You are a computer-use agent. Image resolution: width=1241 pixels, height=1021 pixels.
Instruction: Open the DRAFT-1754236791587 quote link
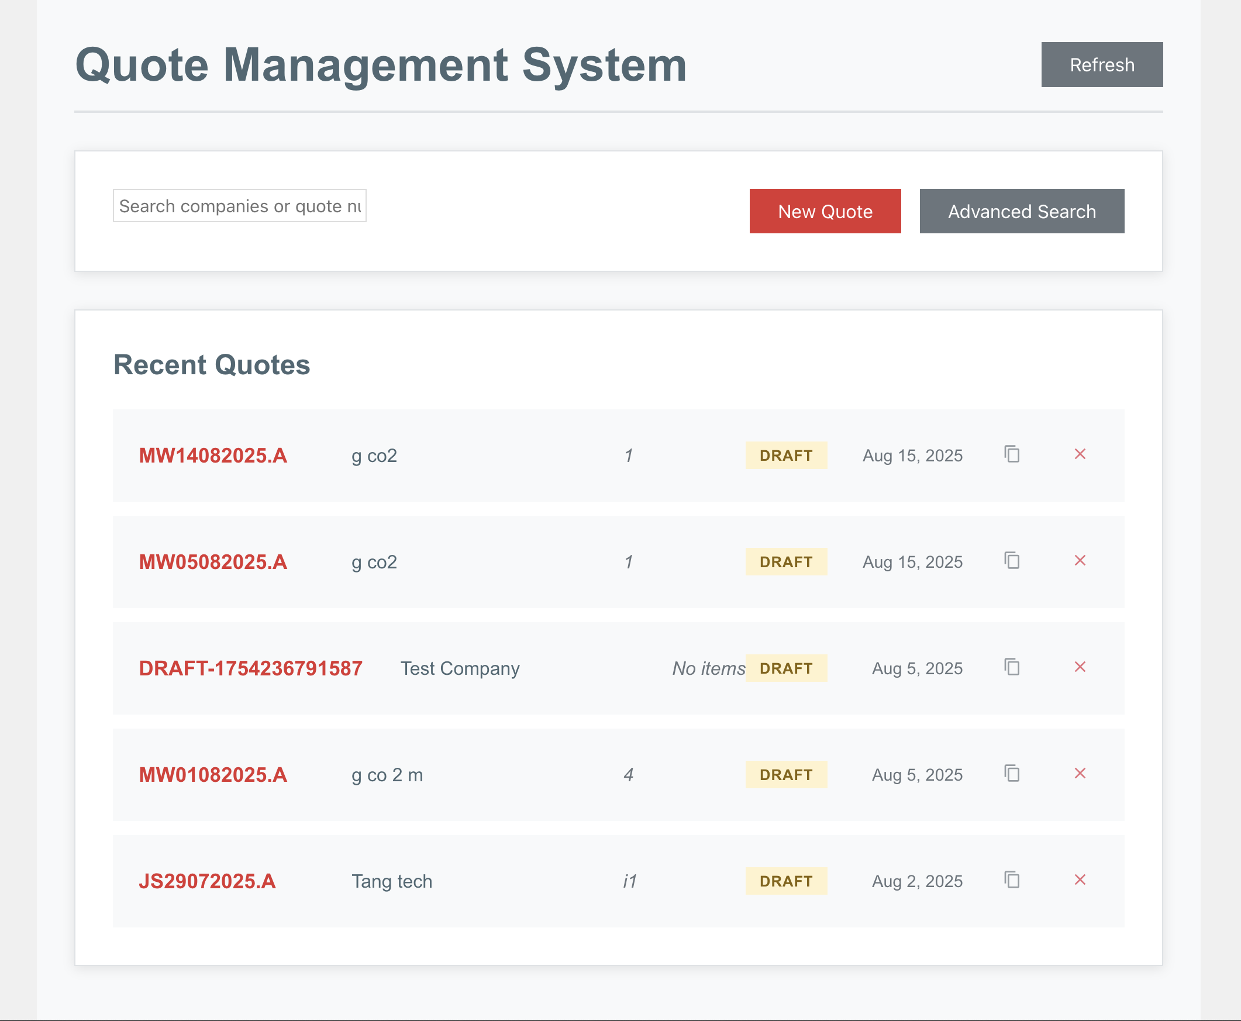250,669
